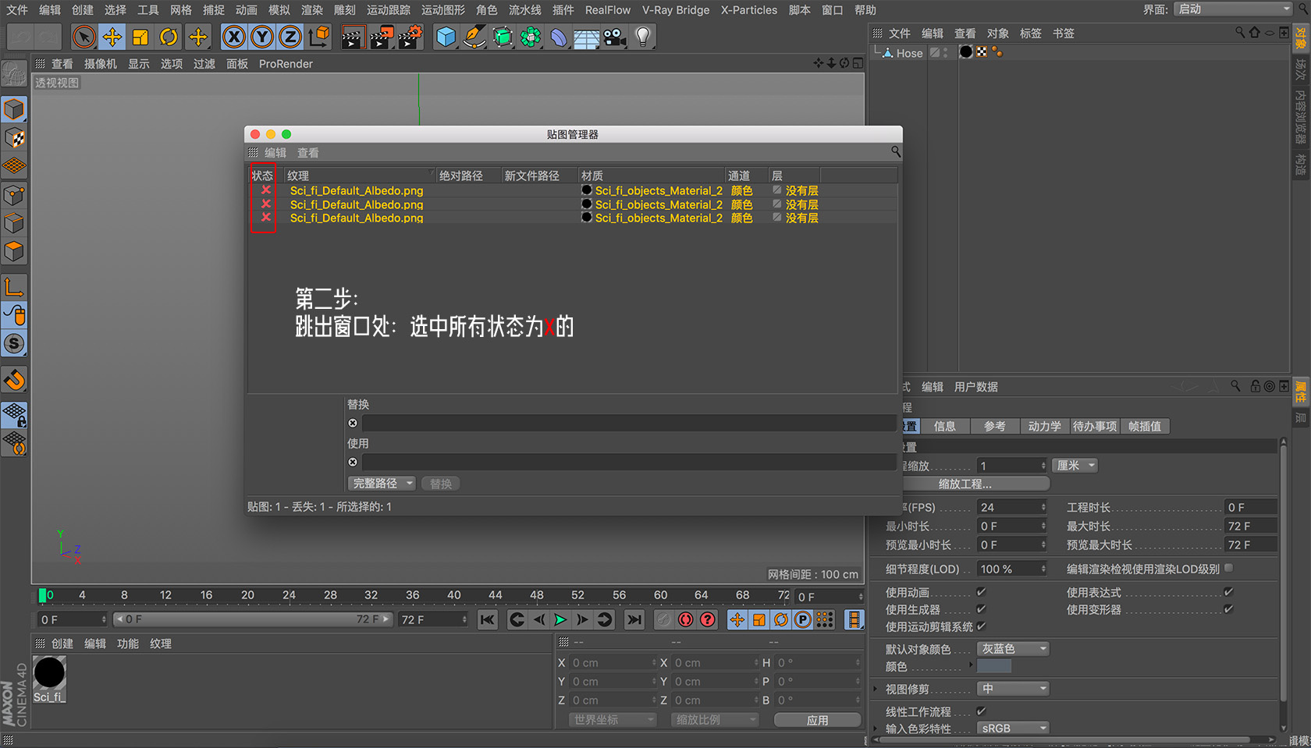Go to start of animation

(488, 619)
